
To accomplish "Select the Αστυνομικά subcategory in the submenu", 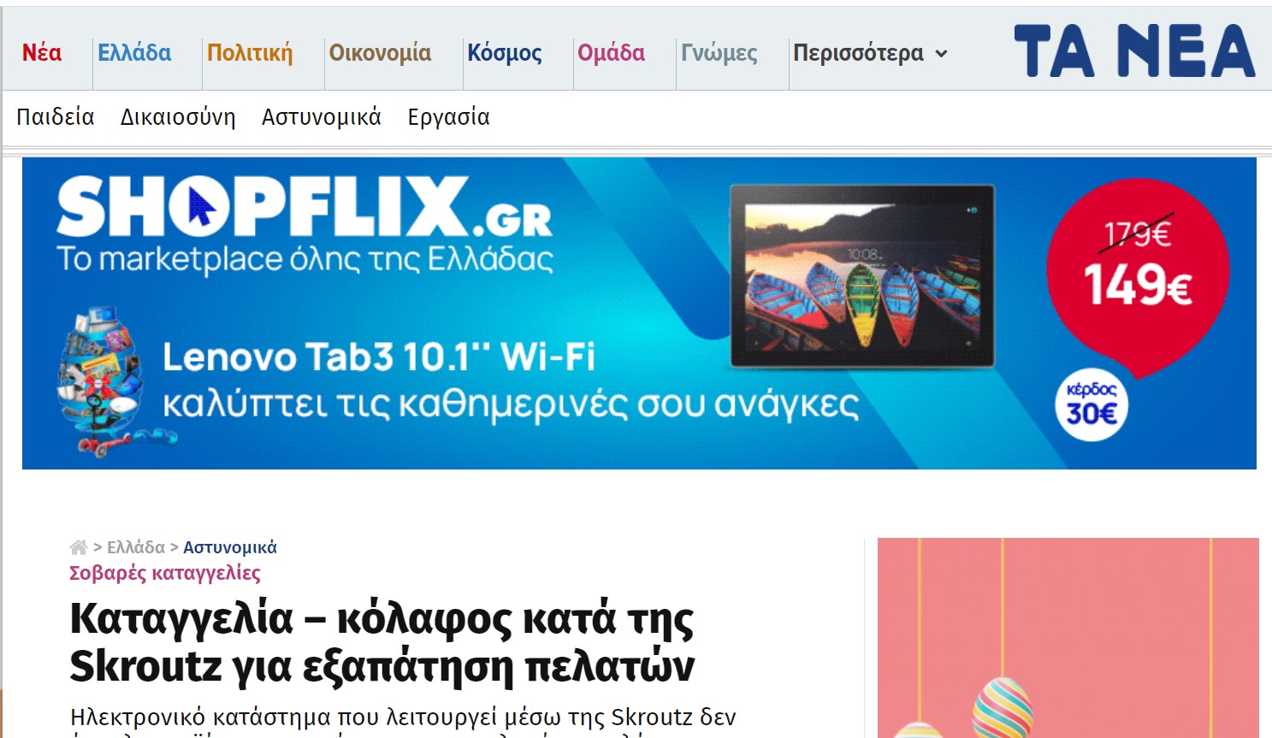I will coord(322,117).
